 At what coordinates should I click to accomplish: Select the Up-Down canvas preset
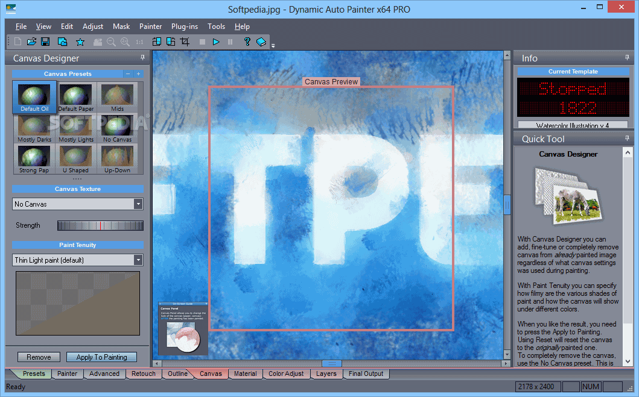(x=118, y=159)
